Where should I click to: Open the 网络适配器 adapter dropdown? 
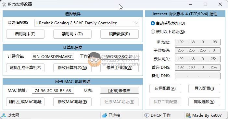pos(87,23)
